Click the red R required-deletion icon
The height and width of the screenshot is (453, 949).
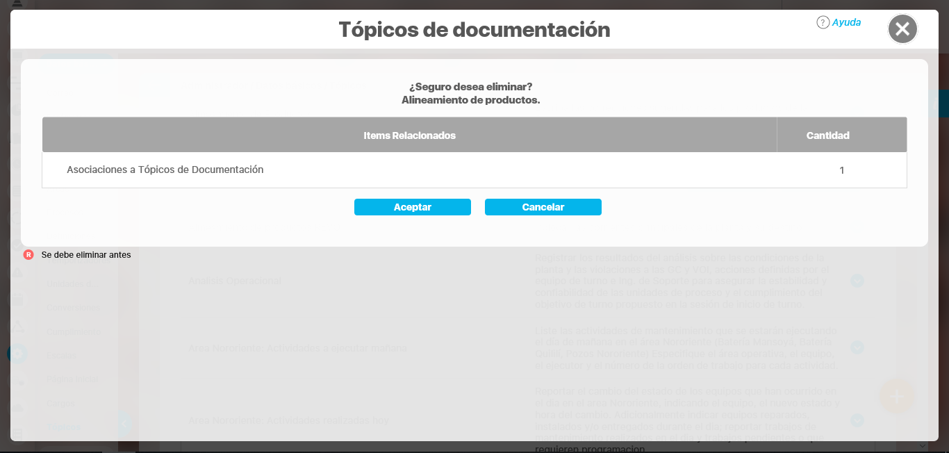(x=28, y=255)
